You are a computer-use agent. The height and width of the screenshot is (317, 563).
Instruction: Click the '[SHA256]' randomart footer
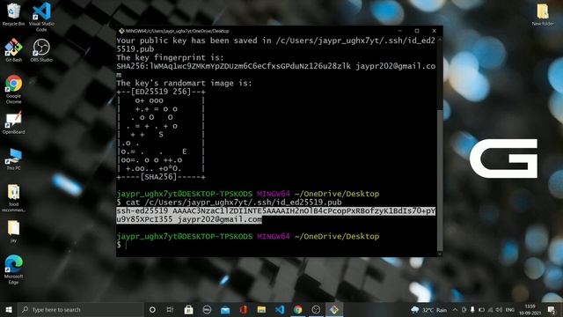point(161,177)
